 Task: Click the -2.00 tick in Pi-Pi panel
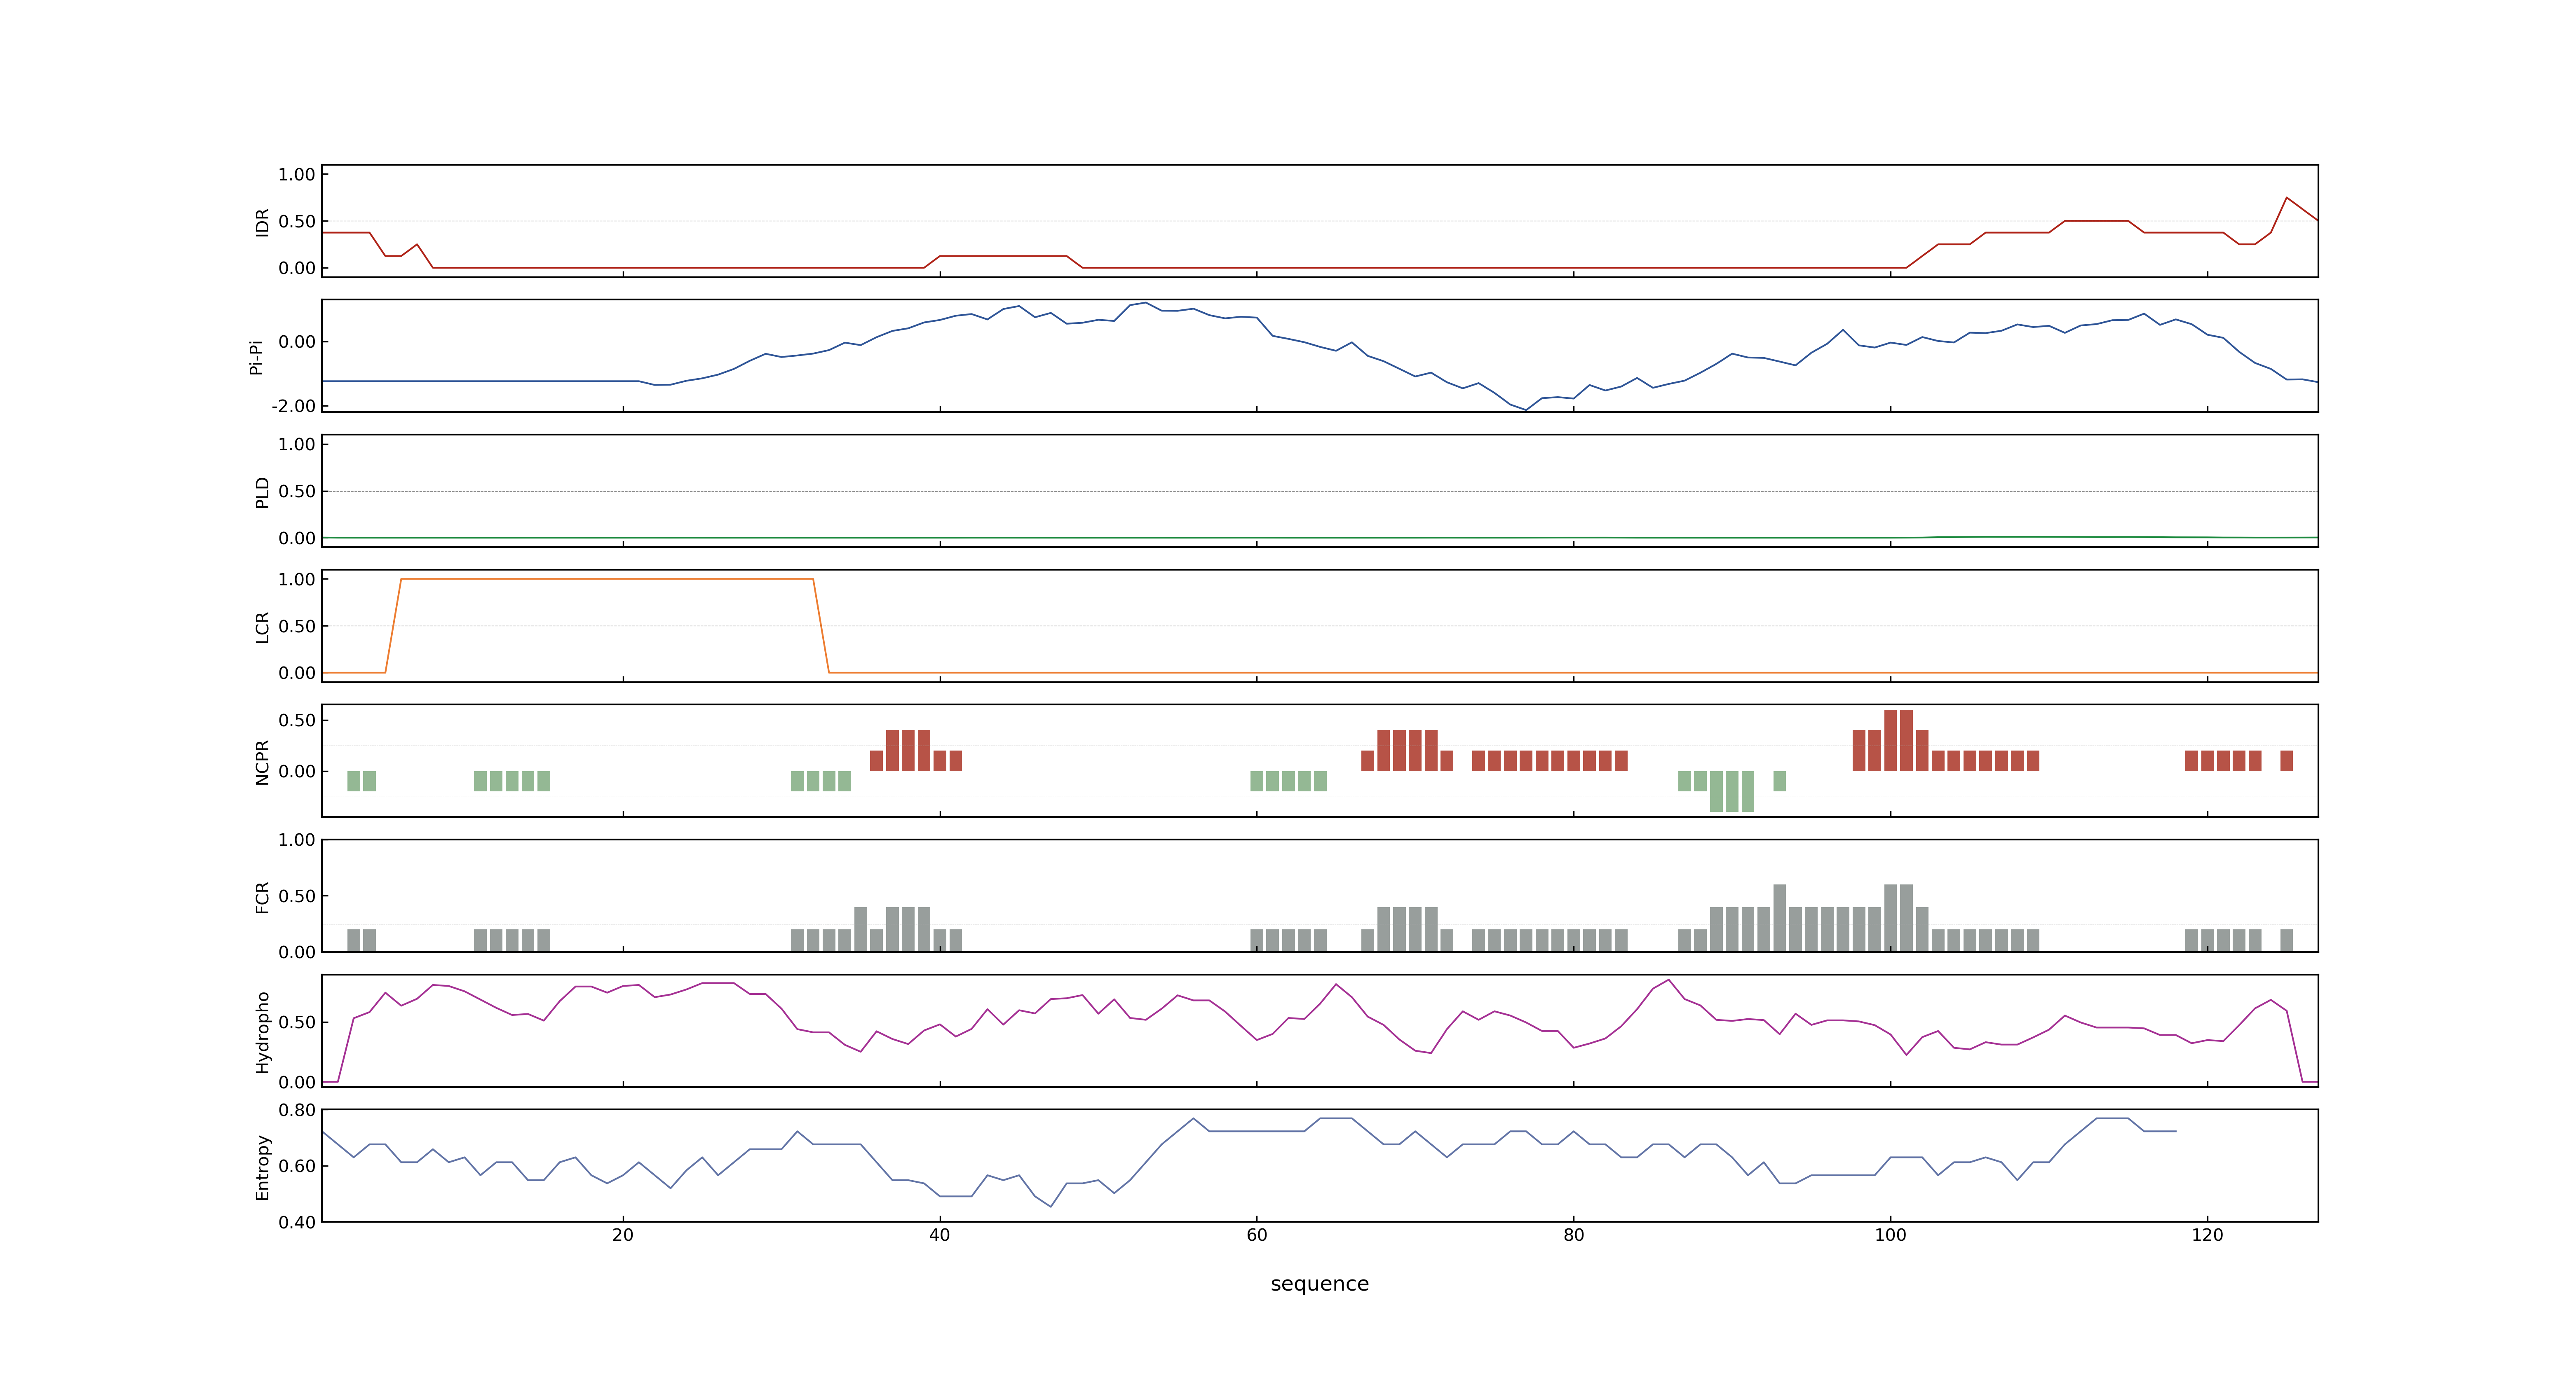(x=293, y=406)
